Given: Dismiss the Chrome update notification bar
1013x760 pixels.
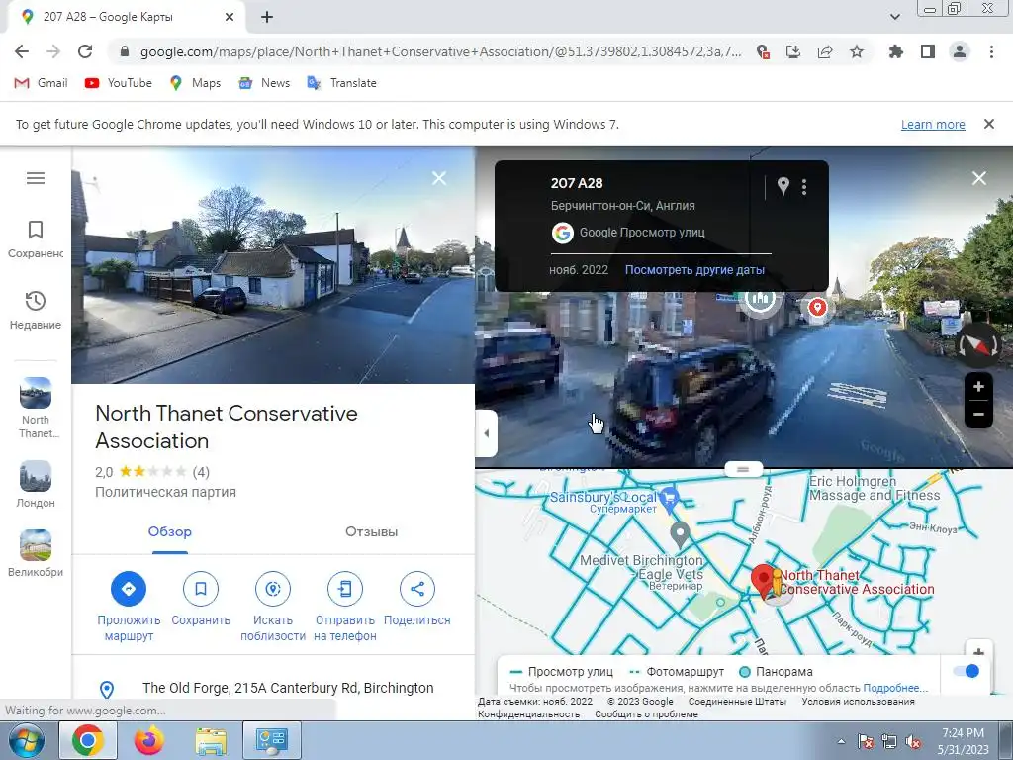Looking at the screenshot, I should [989, 124].
